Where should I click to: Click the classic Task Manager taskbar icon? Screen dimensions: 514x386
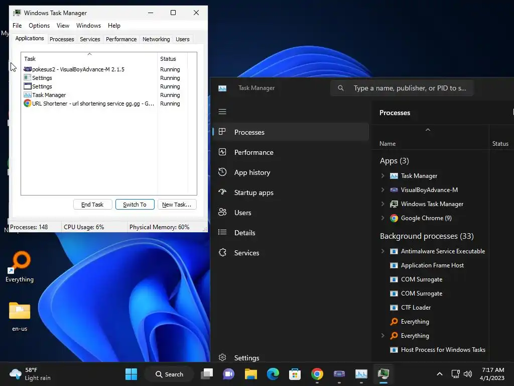[x=383, y=374]
